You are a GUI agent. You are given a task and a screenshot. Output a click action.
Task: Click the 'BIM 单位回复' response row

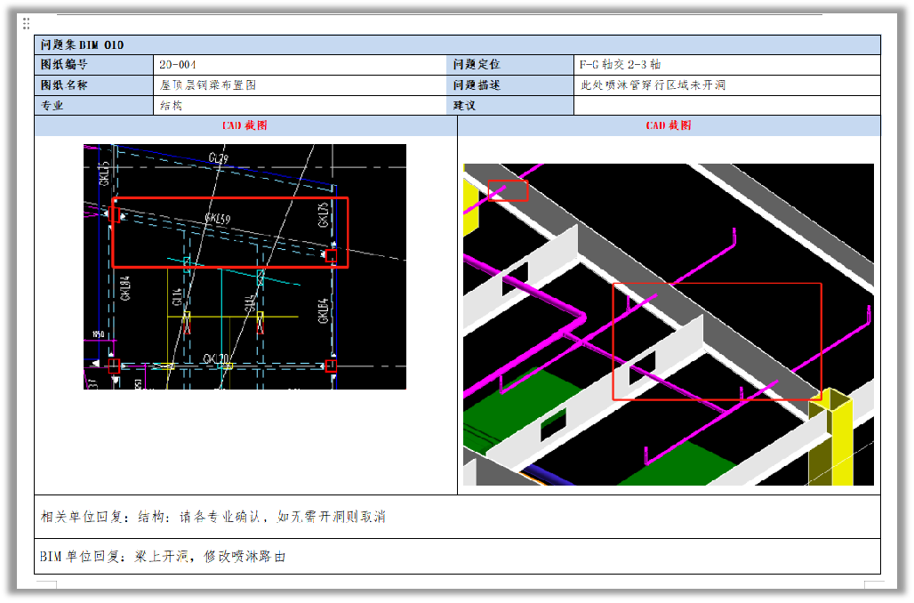458,557
